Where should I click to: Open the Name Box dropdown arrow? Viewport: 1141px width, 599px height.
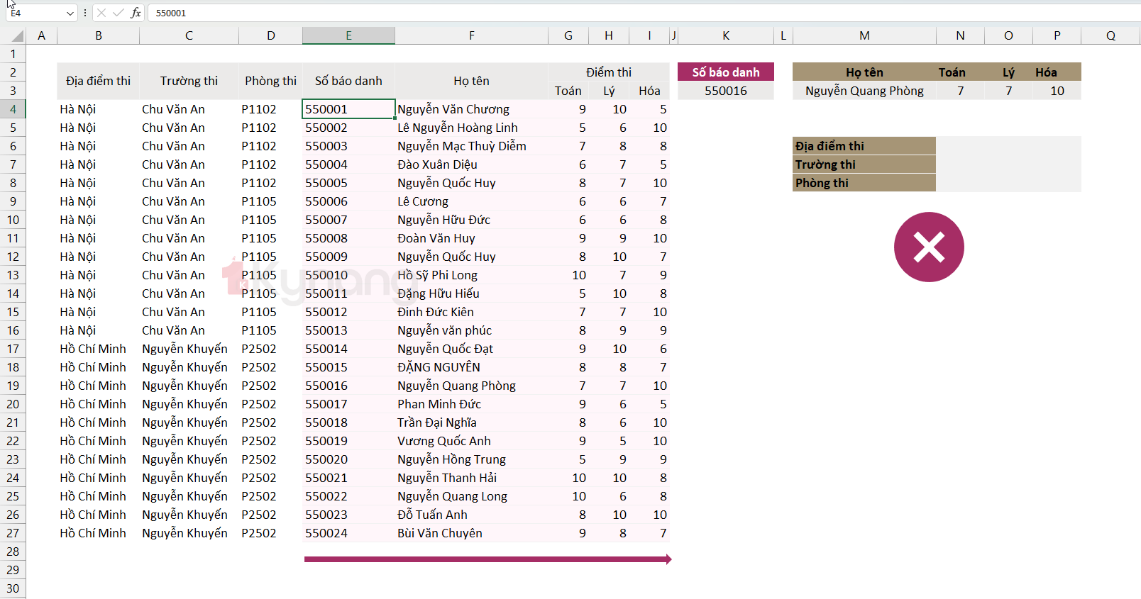70,13
